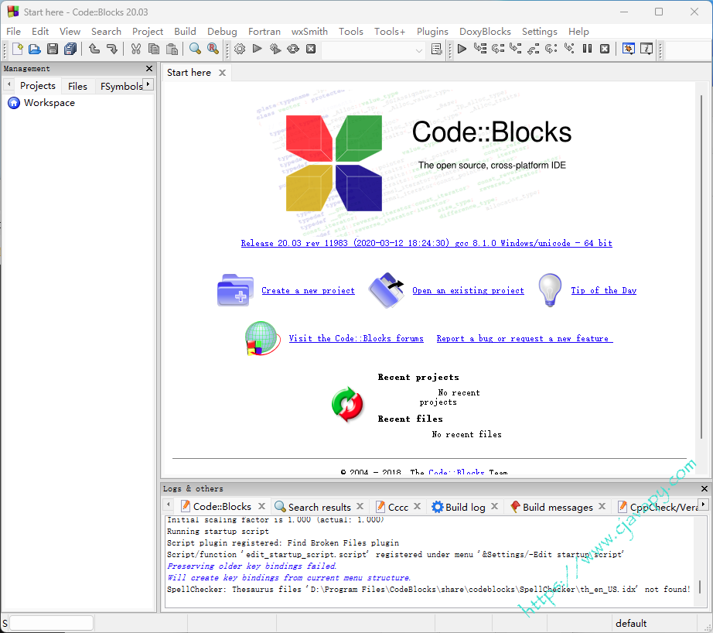Screen dimensions: 713x633
Task: Click the Run to cursor debug icon
Action: point(479,49)
